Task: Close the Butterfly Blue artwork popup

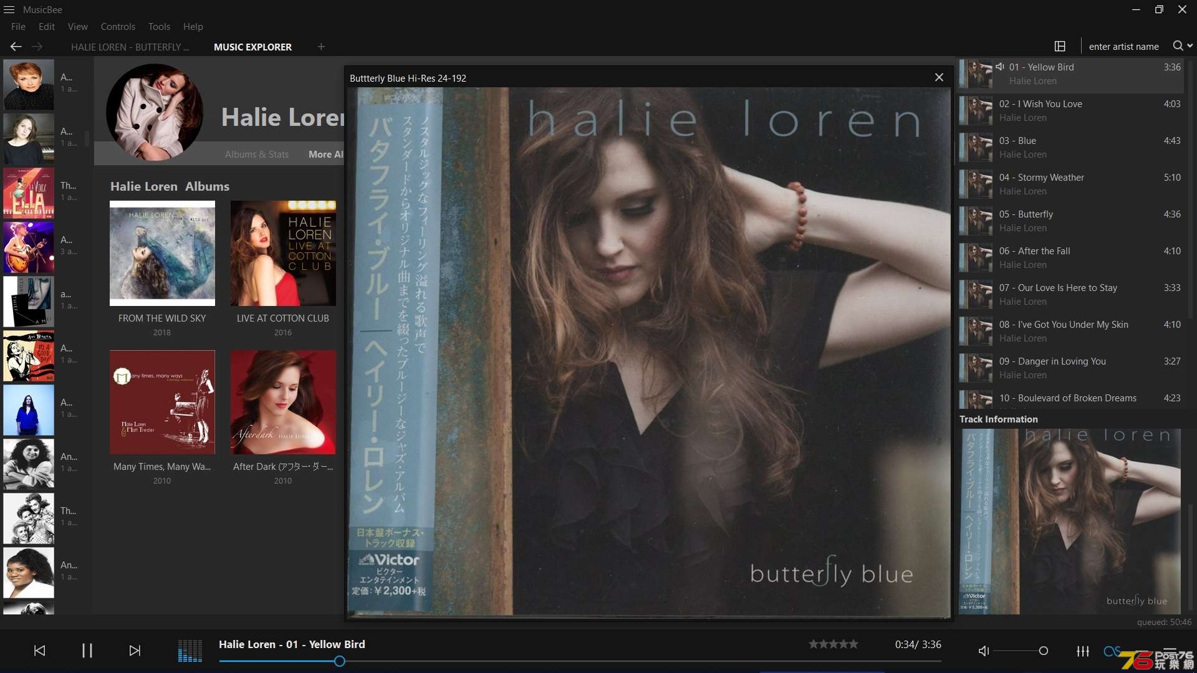Action: click(x=939, y=77)
